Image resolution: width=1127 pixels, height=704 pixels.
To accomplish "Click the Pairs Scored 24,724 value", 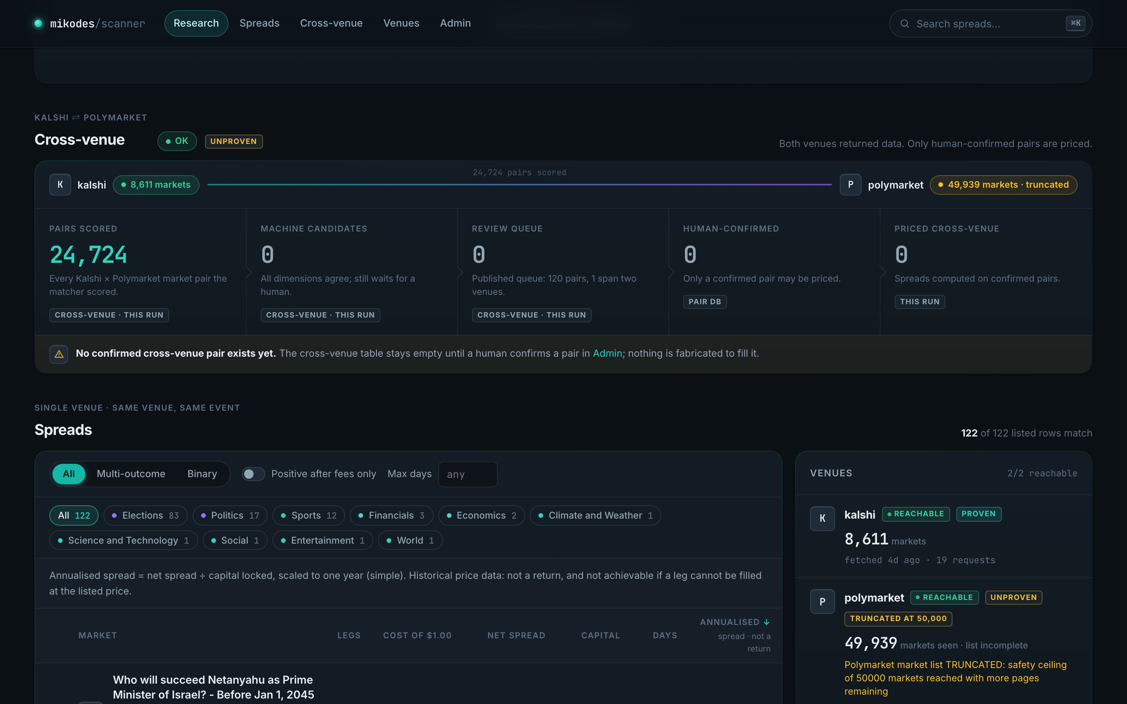I will 88,255.
